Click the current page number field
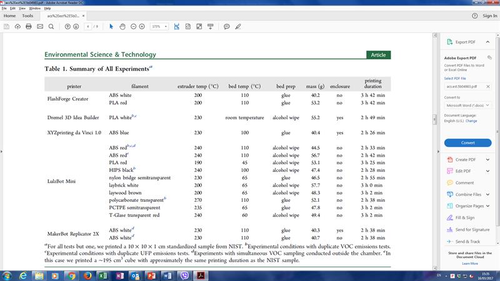The width and height of the screenshot is (500, 281). 87,27
